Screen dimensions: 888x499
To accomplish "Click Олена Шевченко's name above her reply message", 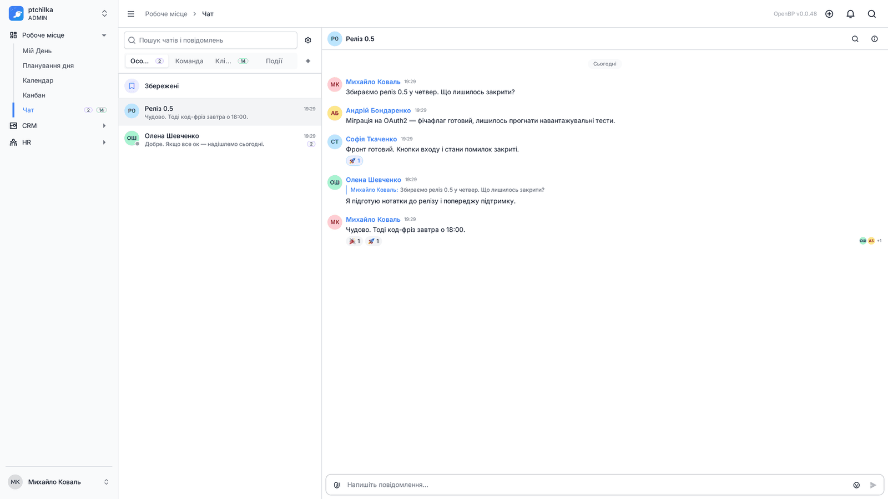I will [x=374, y=180].
